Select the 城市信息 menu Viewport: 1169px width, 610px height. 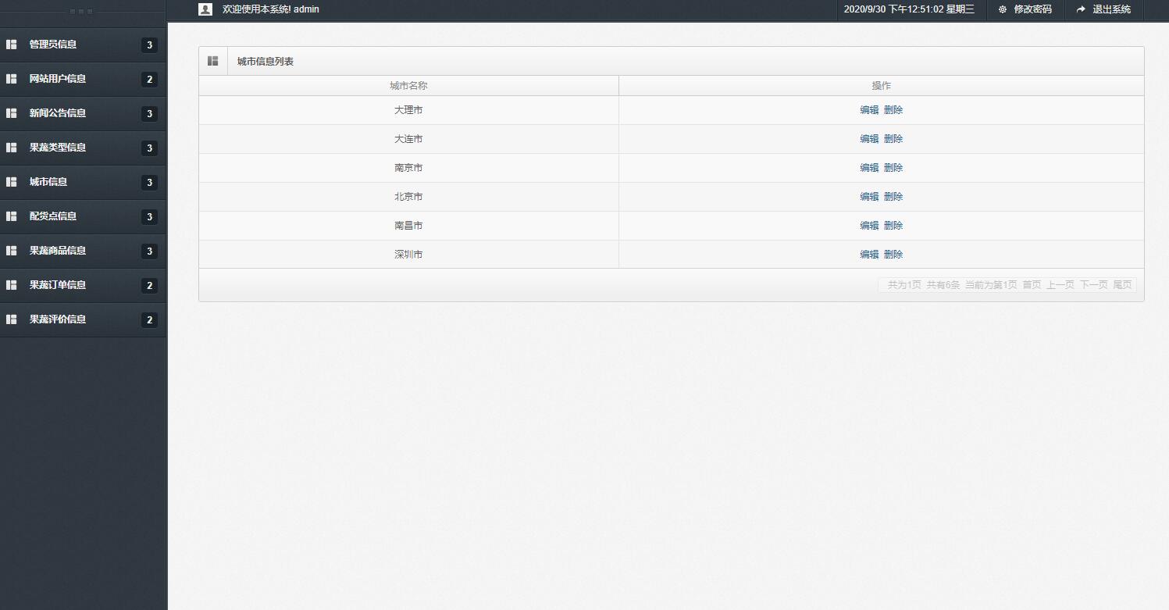click(x=83, y=182)
